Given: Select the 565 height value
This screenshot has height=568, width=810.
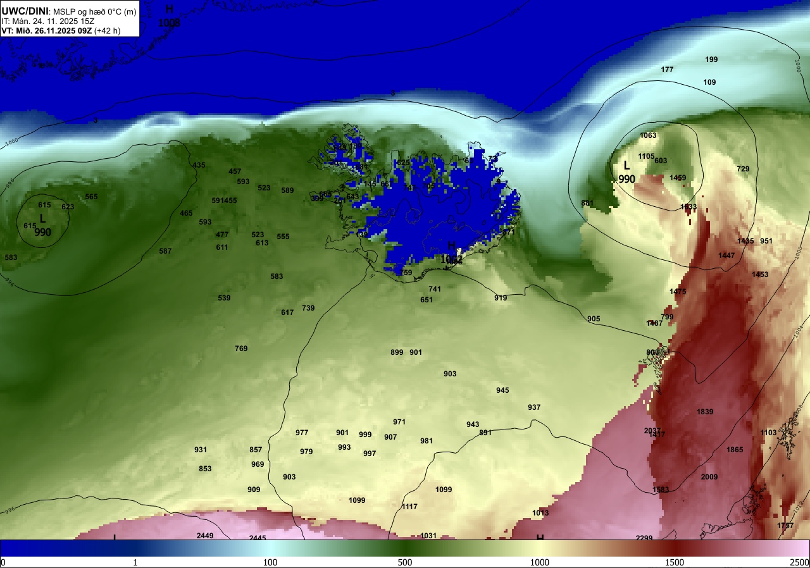Looking at the screenshot, I should [91, 197].
